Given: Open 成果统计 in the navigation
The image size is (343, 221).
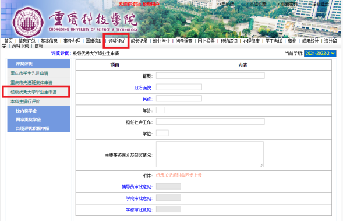Looking at the screenshot, I should tap(310, 41).
